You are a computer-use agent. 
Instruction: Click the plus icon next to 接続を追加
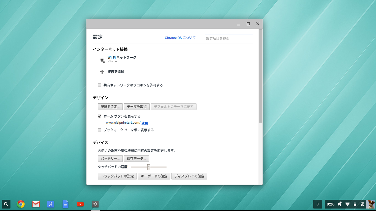(x=102, y=72)
